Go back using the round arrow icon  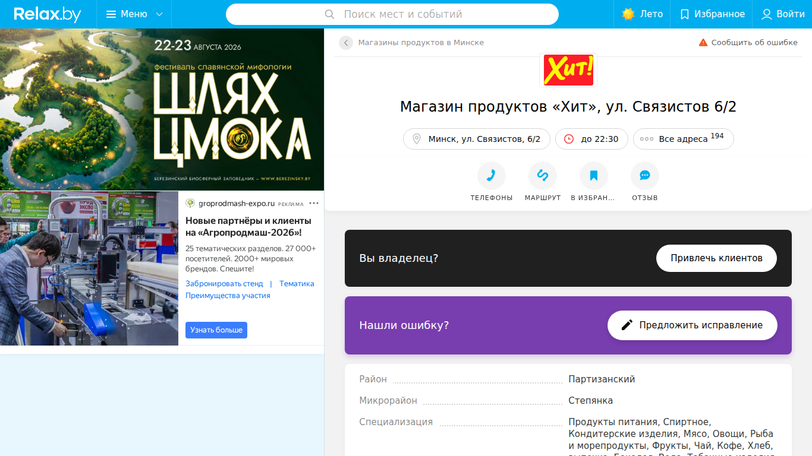click(346, 43)
